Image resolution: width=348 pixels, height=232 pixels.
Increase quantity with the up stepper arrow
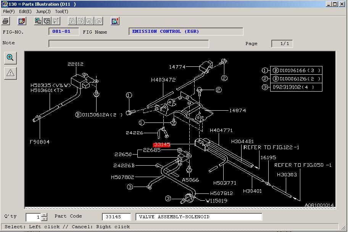[x=44, y=215]
